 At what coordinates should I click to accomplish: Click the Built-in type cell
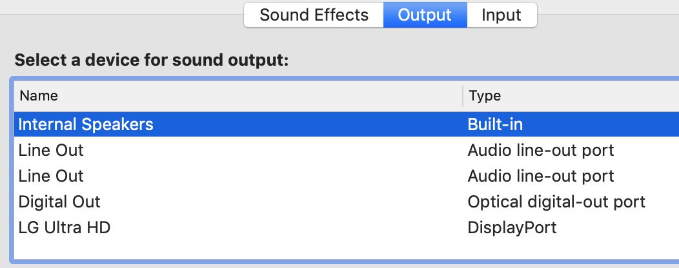(495, 124)
